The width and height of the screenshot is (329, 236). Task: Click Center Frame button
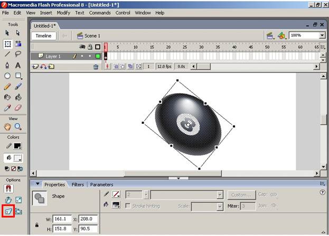107,66
